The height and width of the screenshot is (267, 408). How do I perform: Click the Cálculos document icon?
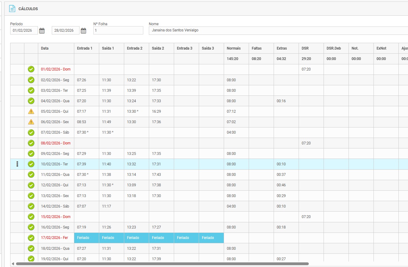click(12, 9)
